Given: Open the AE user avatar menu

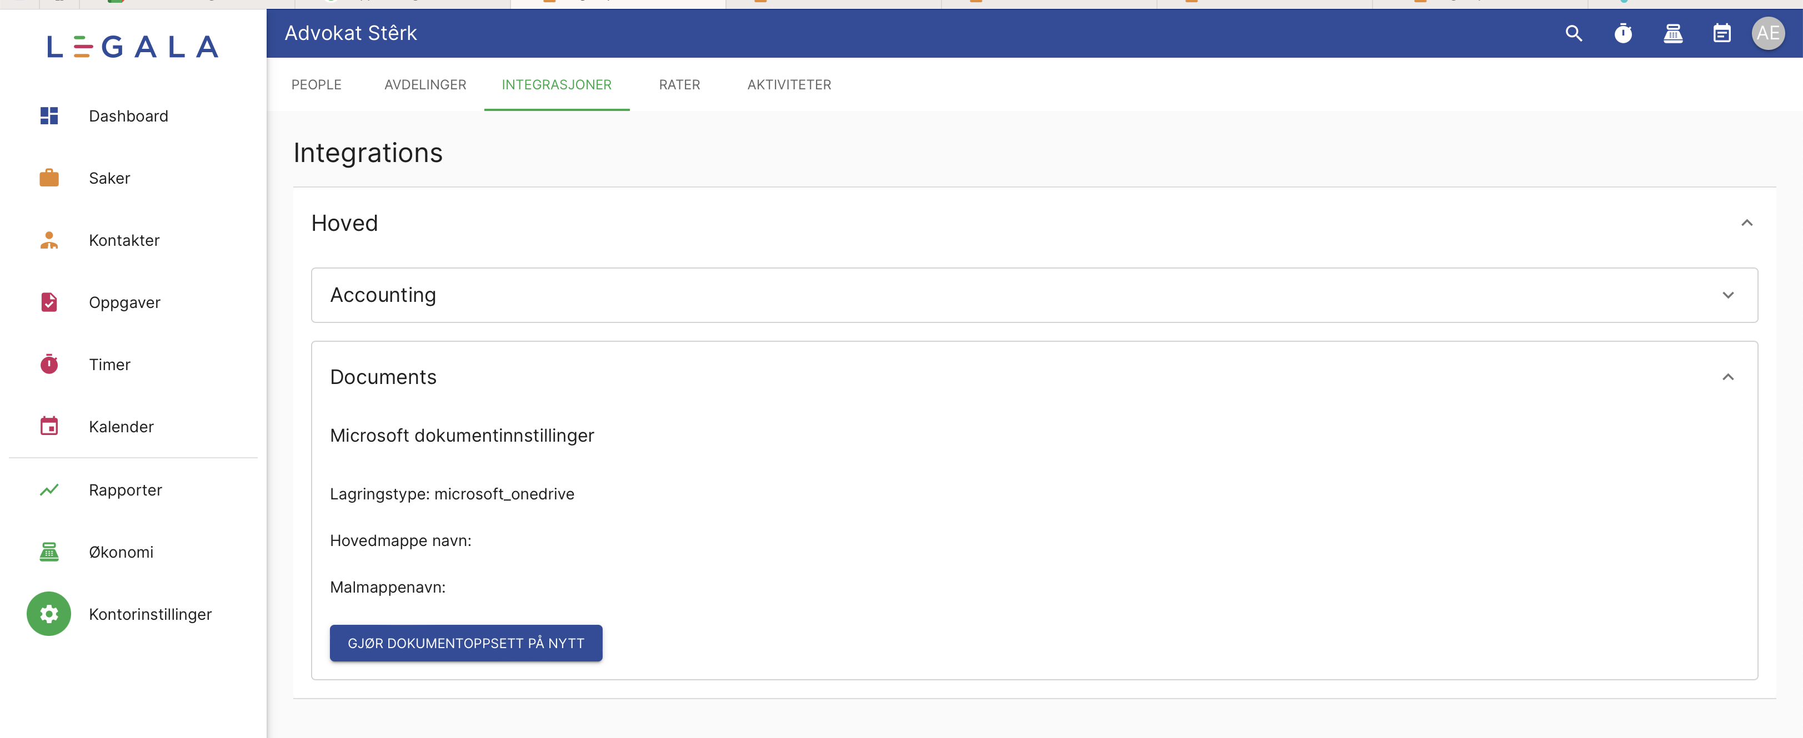Looking at the screenshot, I should (x=1768, y=33).
